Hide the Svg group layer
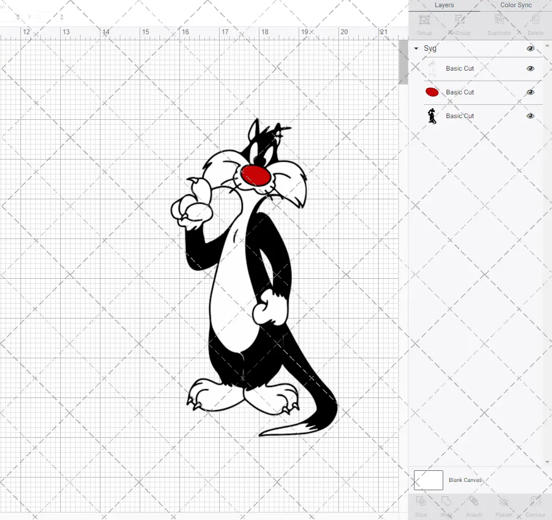 530,49
